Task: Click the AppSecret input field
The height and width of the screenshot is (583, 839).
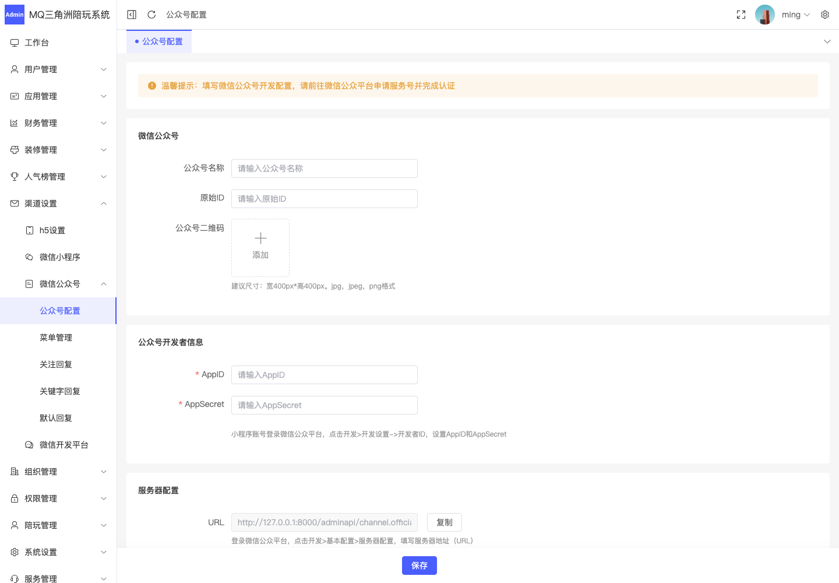Action: tap(325, 405)
